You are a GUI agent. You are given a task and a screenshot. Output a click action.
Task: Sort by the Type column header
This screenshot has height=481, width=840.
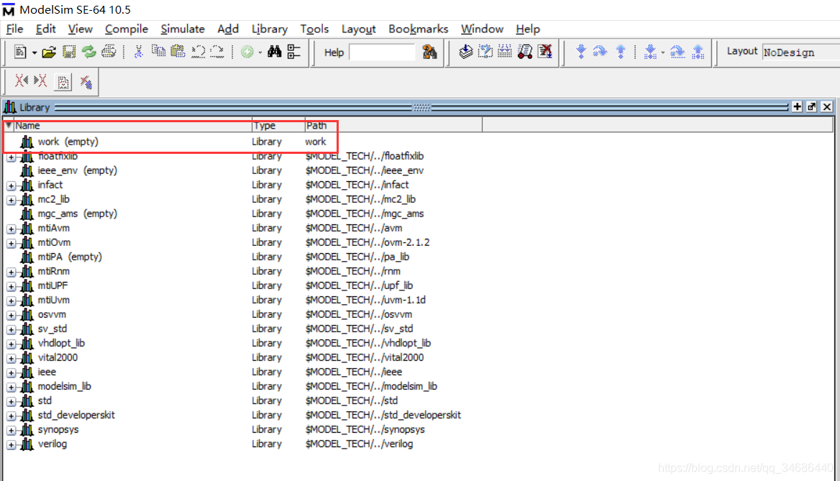[278, 125]
